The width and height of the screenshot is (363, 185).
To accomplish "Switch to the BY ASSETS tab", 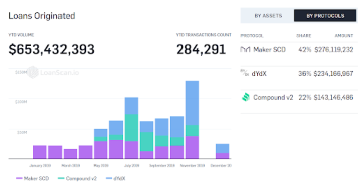I will tap(268, 16).
